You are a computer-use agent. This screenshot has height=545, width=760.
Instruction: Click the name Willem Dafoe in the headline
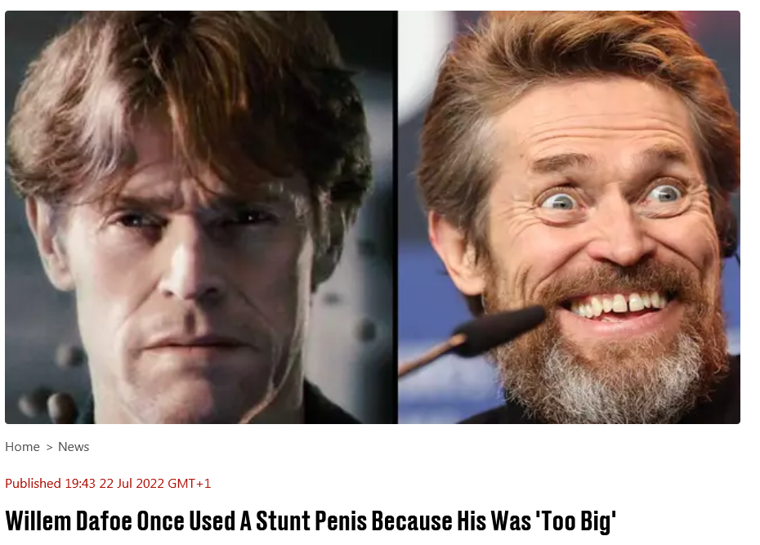[69, 521]
